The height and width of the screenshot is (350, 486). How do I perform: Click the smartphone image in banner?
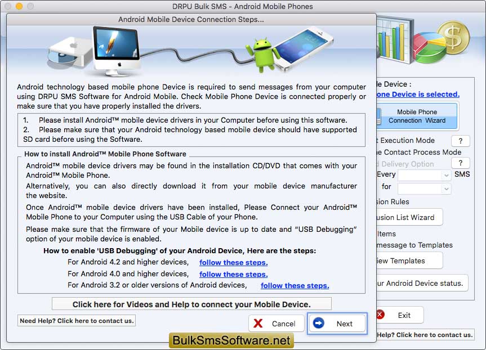pyautogui.click(x=304, y=50)
